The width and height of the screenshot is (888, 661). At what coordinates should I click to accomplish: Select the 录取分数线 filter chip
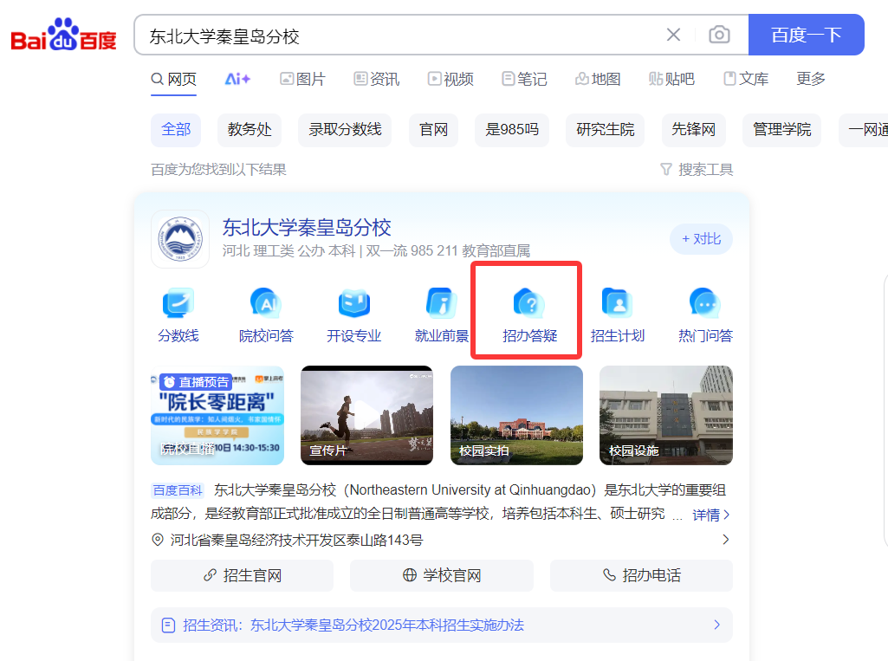(x=345, y=129)
